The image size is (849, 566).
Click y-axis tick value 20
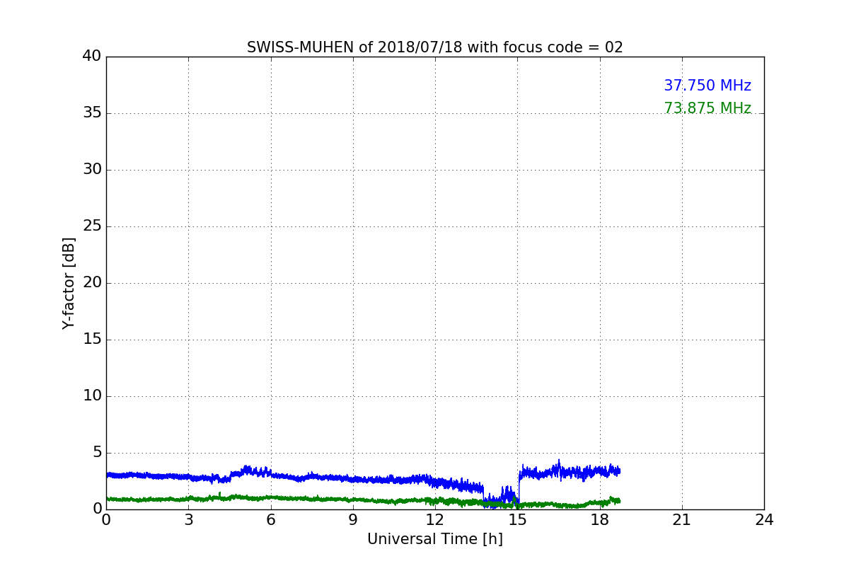pos(92,282)
